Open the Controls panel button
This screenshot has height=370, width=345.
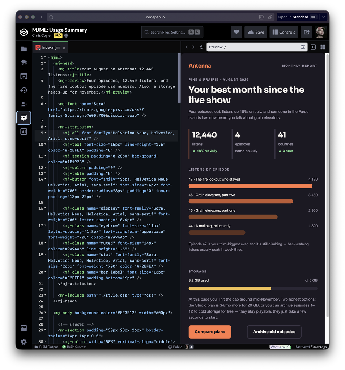point(284,32)
